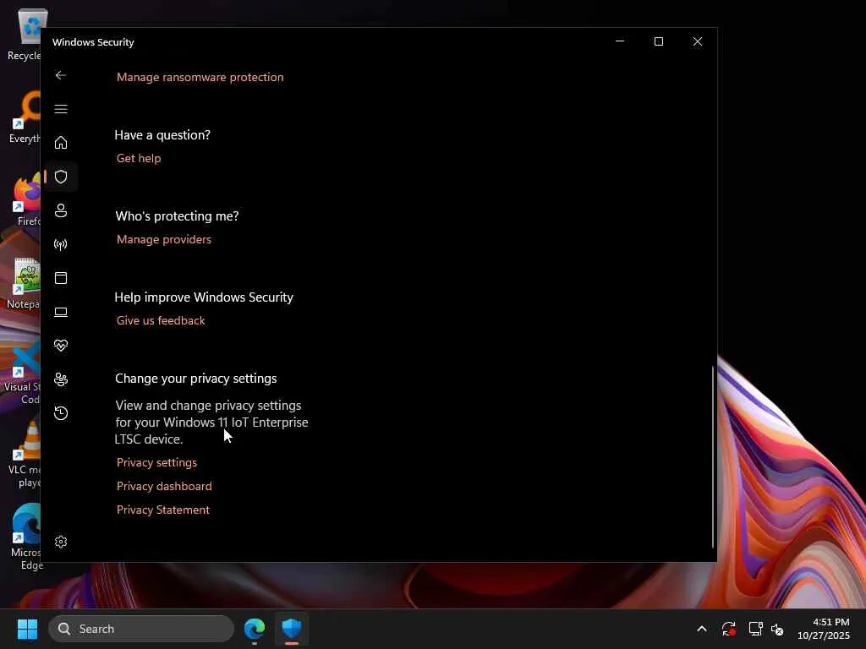Viewport: 866px width, 649px height.
Task: Open the Privacy dashboard link
Action: tap(164, 486)
